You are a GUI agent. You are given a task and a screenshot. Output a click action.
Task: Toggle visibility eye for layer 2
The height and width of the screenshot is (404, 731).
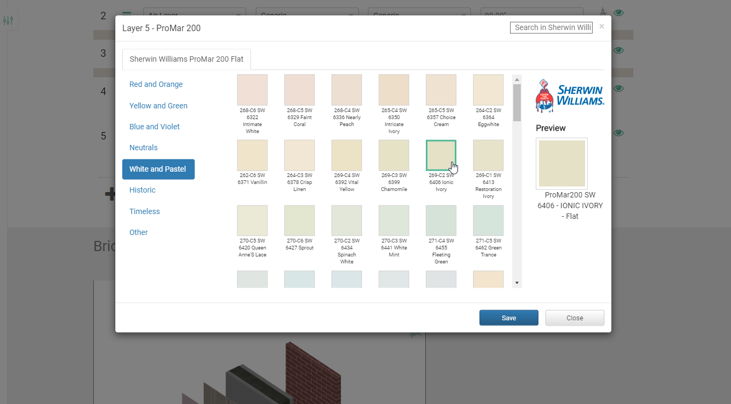coord(618,13)
